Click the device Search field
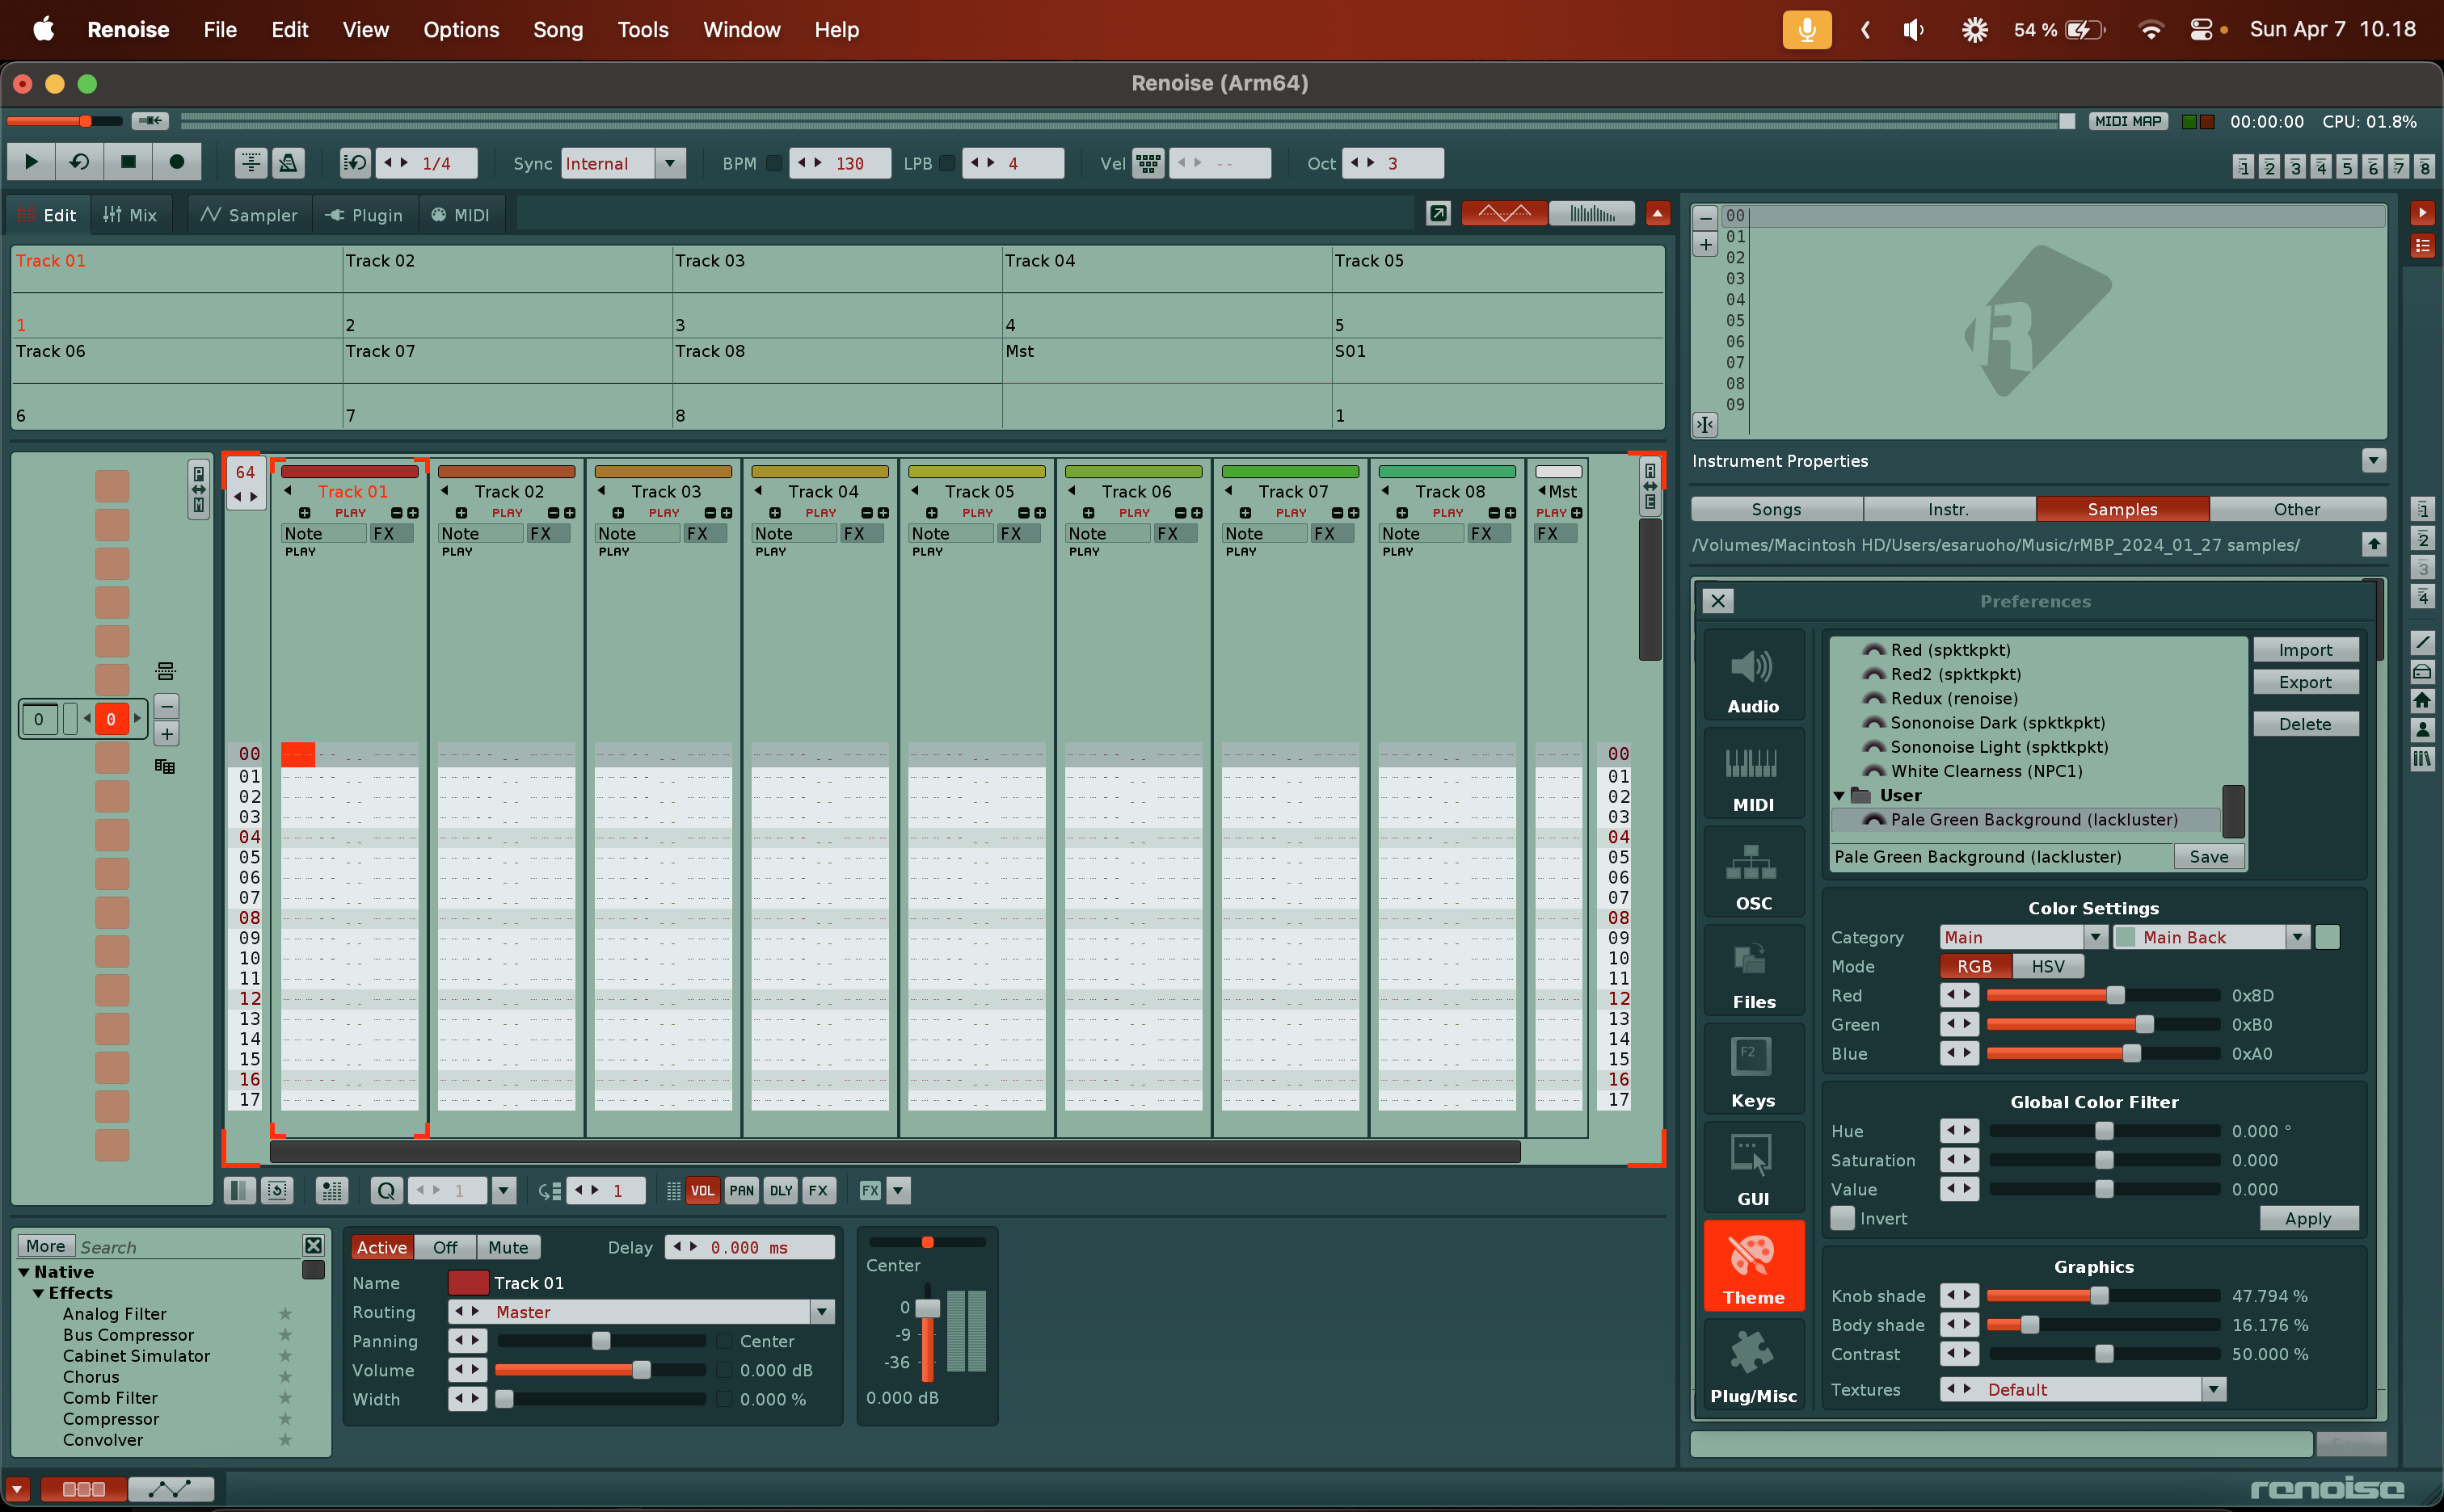Screen dimensions: 2444x1512 188,1247
